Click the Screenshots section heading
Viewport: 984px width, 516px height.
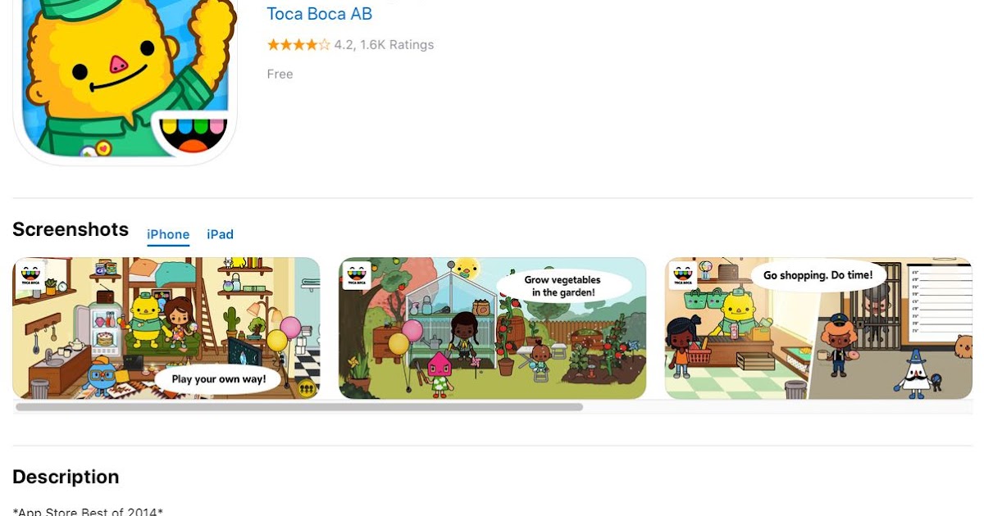pos(71,229)
